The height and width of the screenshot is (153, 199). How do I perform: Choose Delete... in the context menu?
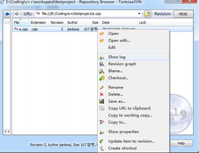click(x=133, y=94)
